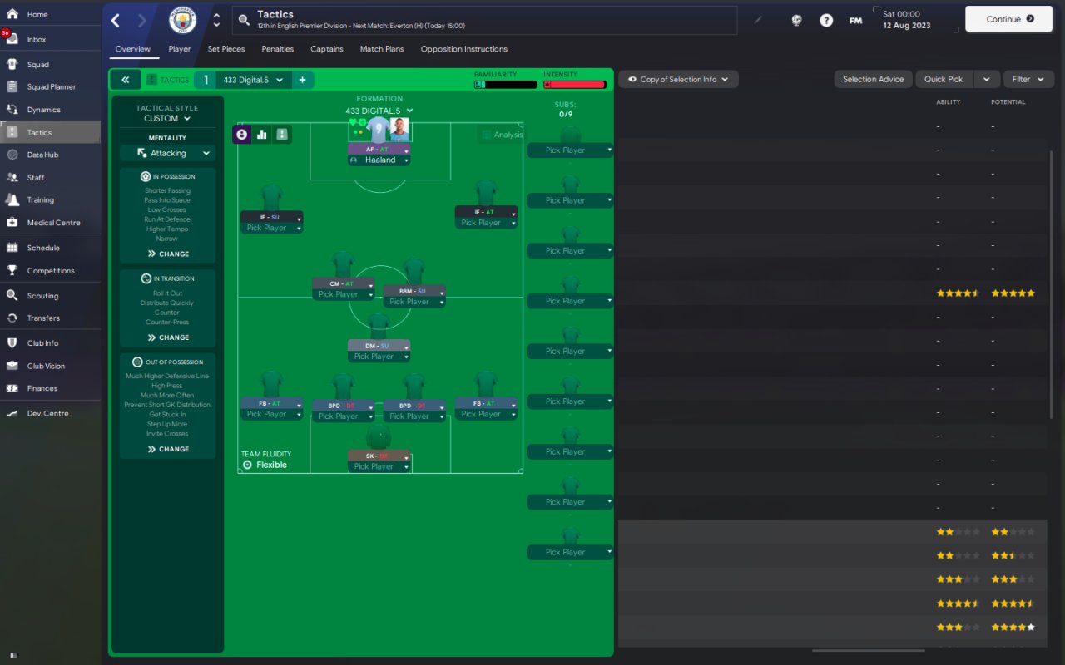
Task: Open the Squad Planner clipboard icon
Action: (x=12, y=86)
